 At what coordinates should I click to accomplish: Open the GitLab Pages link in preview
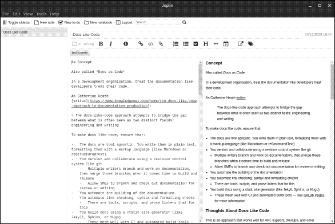point(314,196)
